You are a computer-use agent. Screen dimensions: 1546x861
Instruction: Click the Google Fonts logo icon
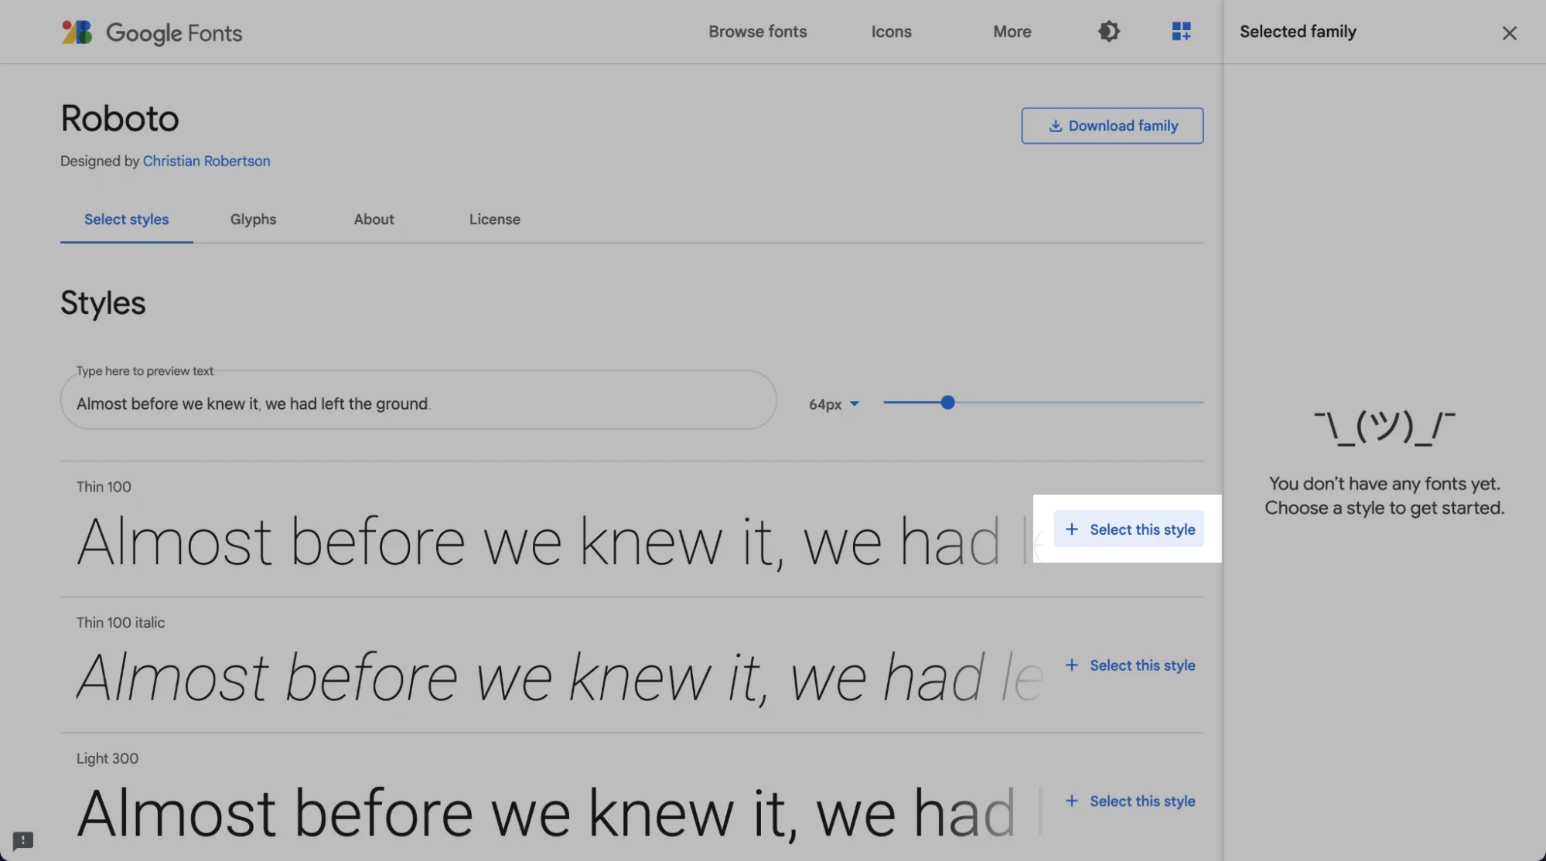[x=77, y=32]
